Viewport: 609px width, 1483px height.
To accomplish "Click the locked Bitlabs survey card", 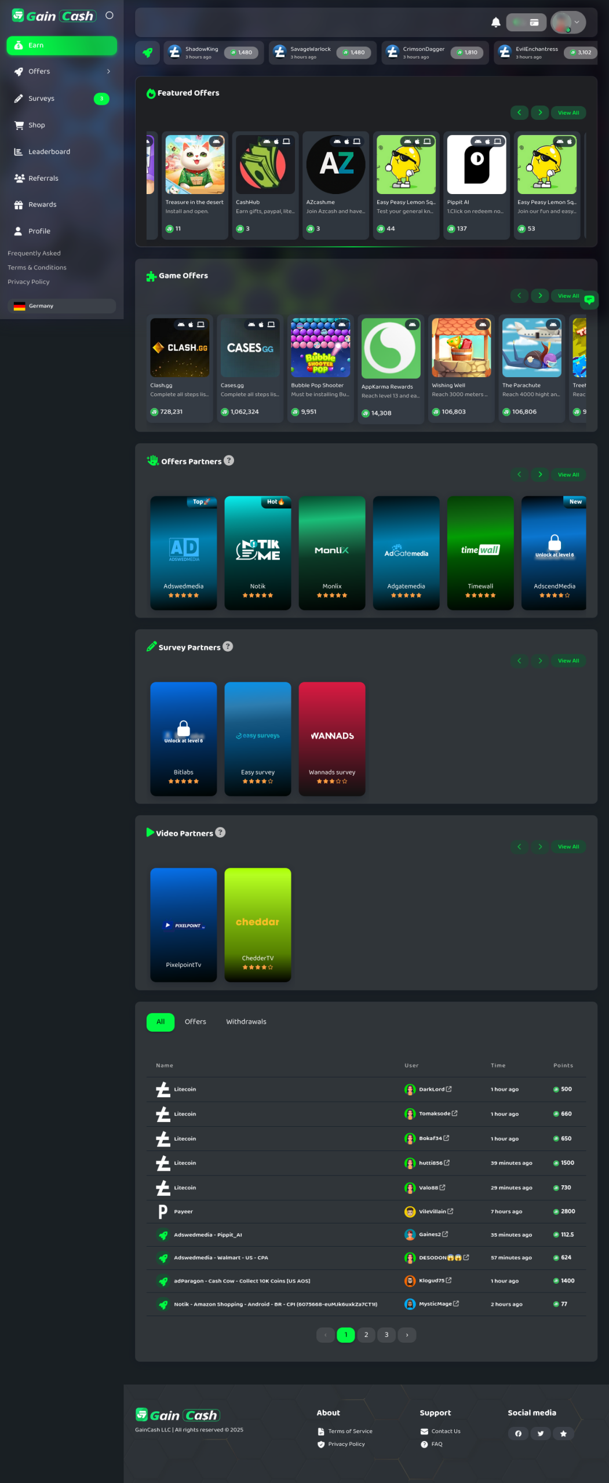I will (x=184, y=739).
